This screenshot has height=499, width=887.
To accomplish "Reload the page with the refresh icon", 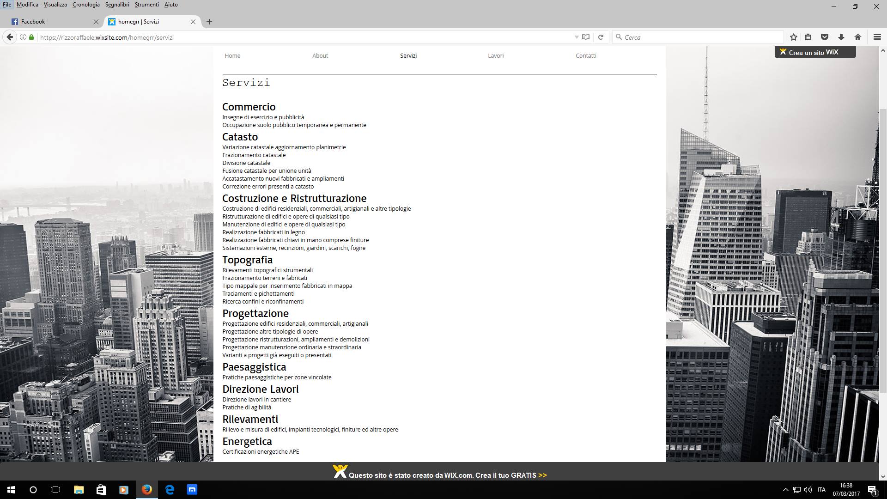I will pyautogui.click(x=601, y=37).
